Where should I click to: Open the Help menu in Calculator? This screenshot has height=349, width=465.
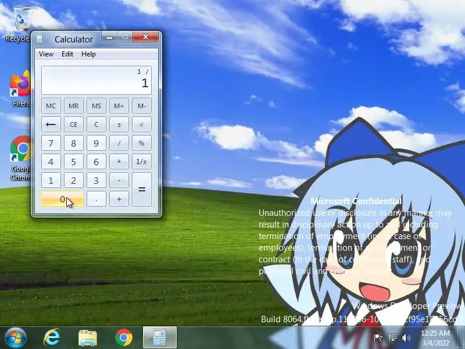tap(88, 54)
